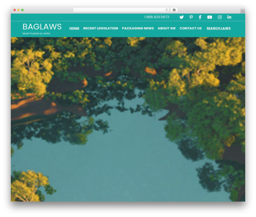This screenshot has width=256, height=217.
Task: Open the Twitter social icon
Action: [x=182, y=17]
